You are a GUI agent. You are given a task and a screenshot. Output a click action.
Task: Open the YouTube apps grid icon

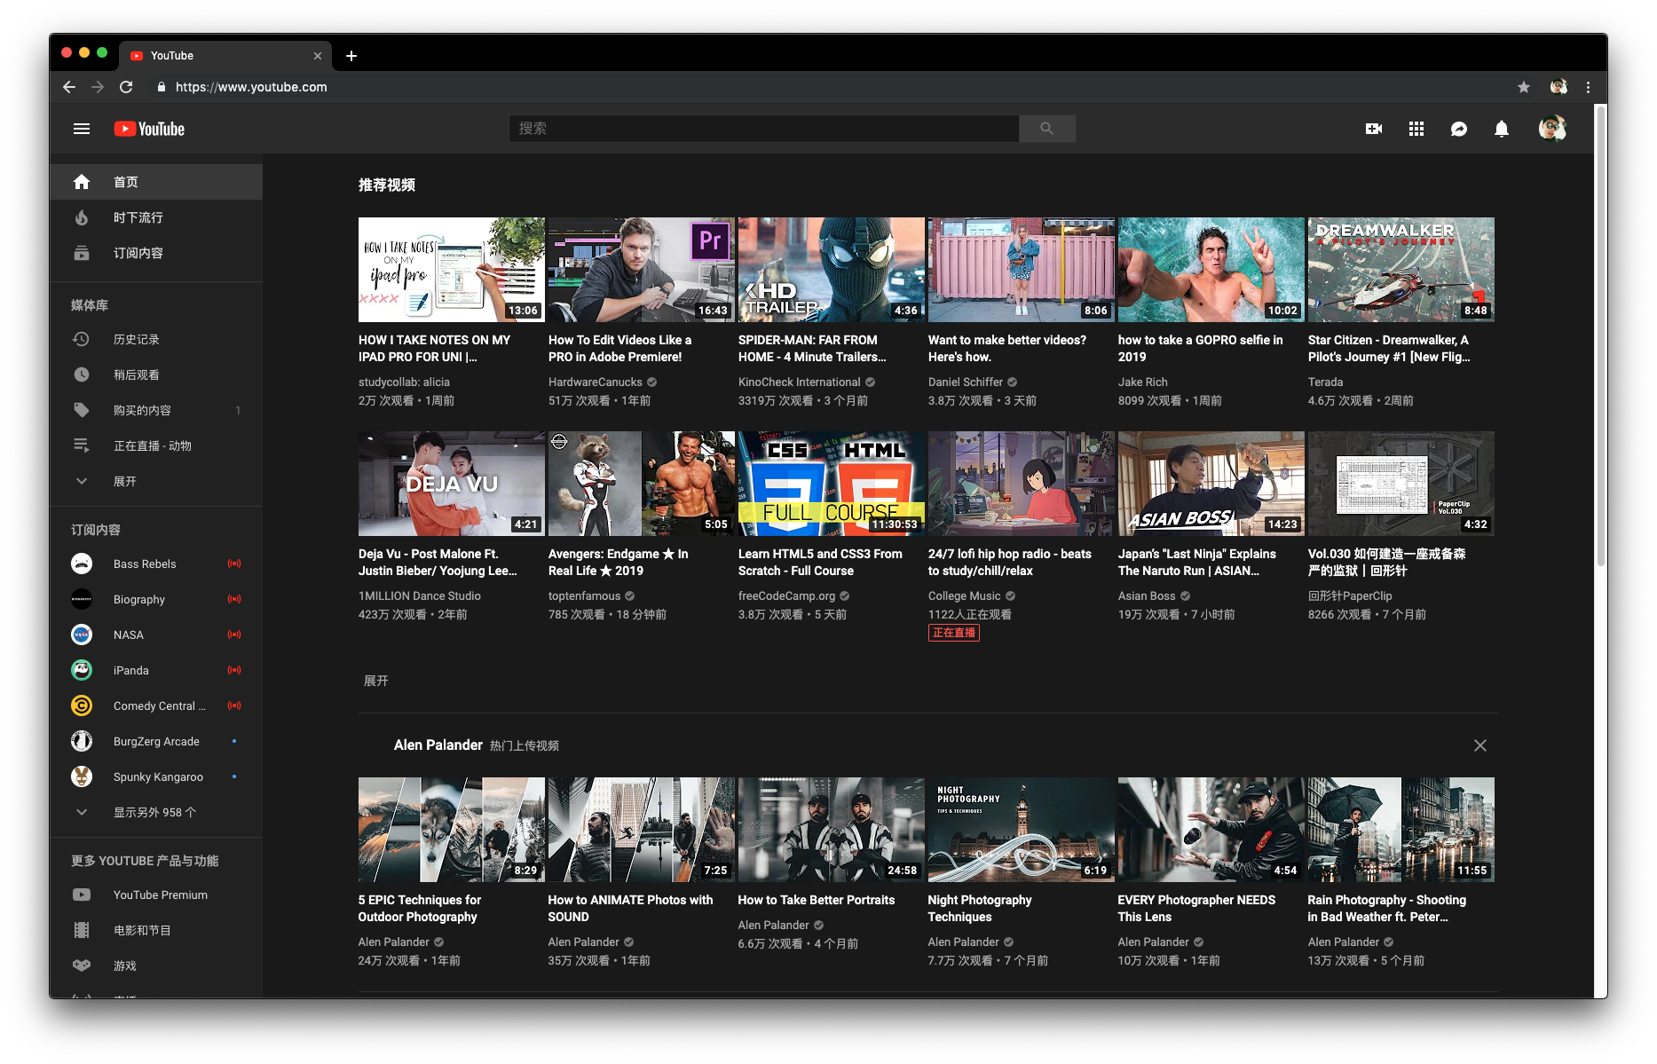click(1416, 129)
